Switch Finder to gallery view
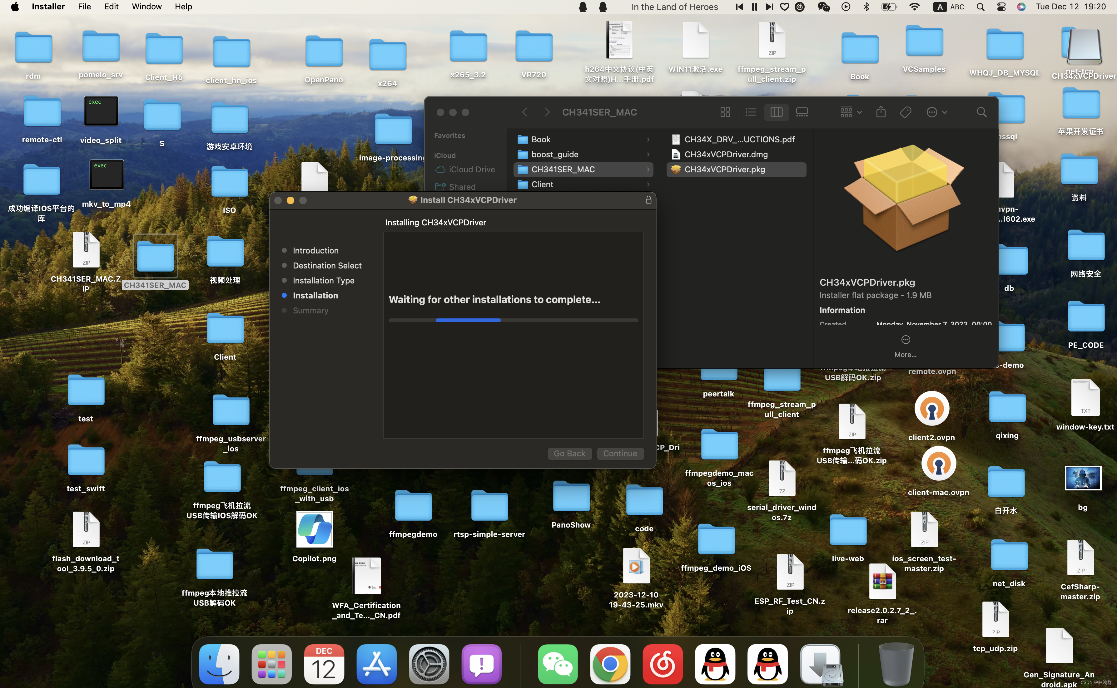The image size is (1117, 688). (x=802, y=112)
